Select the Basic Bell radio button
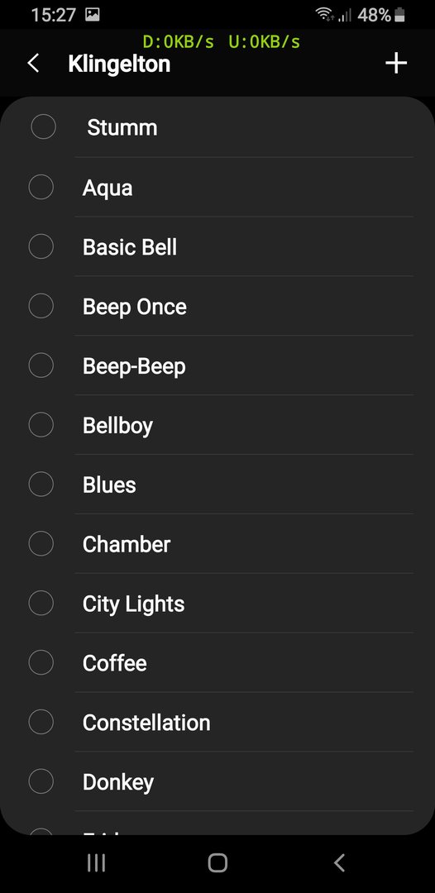This screenshot has height=893, width=435. coord(41,246)
